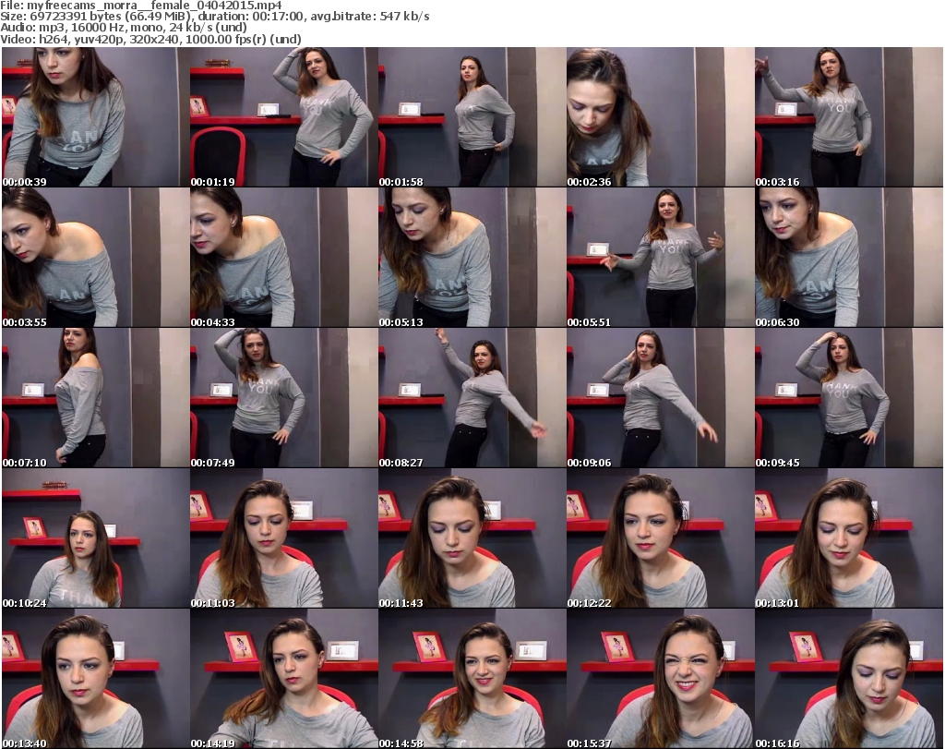945x749 pixels.
Task: Click the thumbnail at 00:13:40
Action: coord(94,679)
